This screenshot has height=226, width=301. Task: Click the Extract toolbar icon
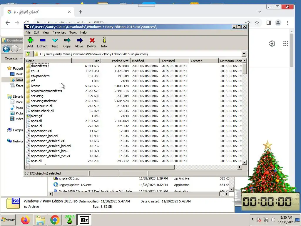42,42
